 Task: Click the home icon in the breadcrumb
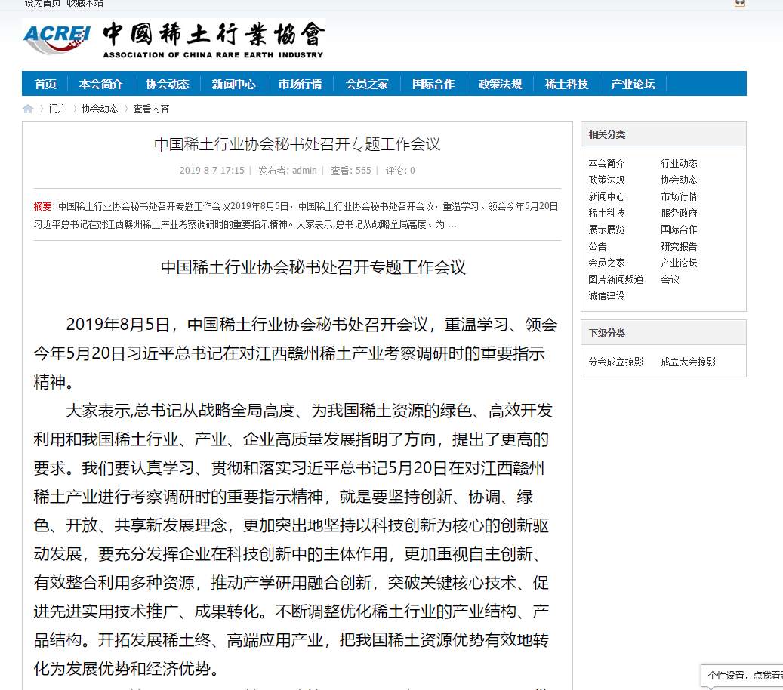point(28,109)
